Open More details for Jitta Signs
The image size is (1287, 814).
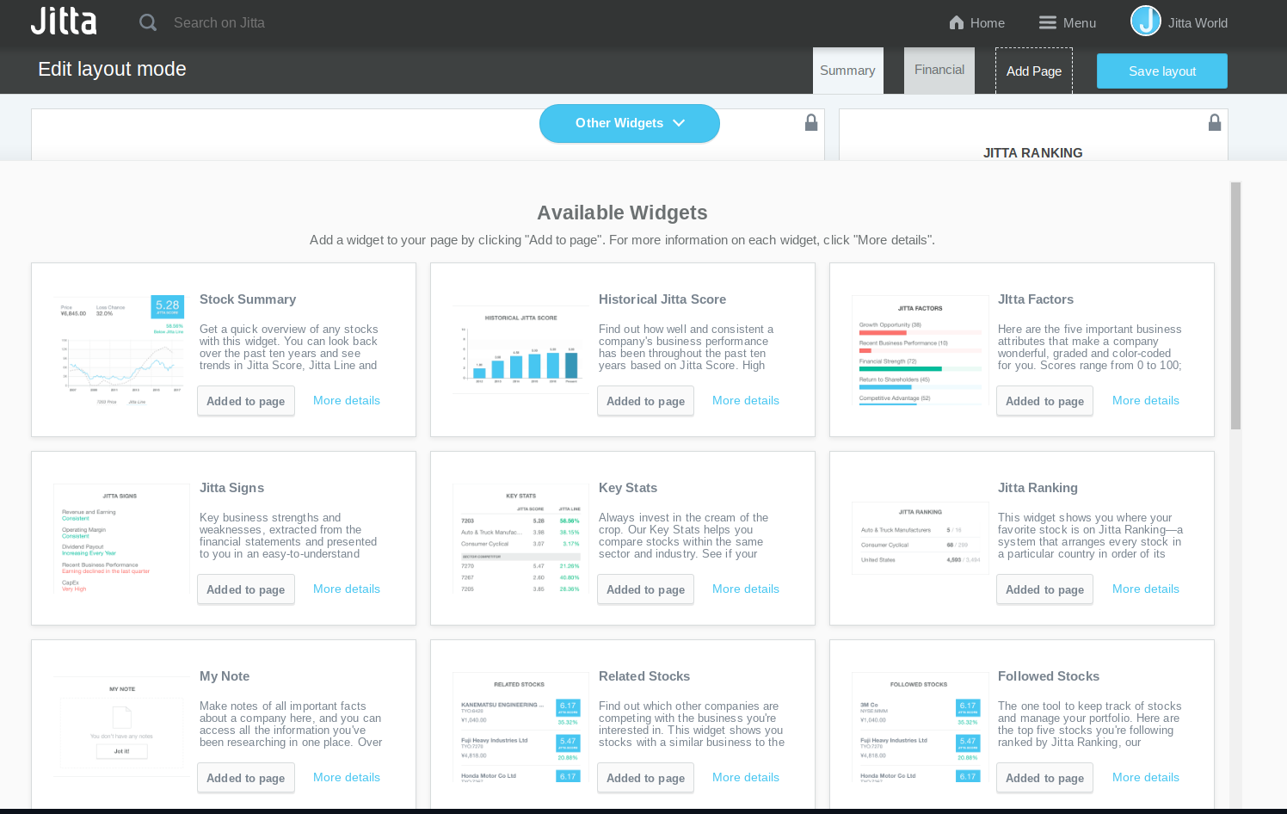(347, 589)
